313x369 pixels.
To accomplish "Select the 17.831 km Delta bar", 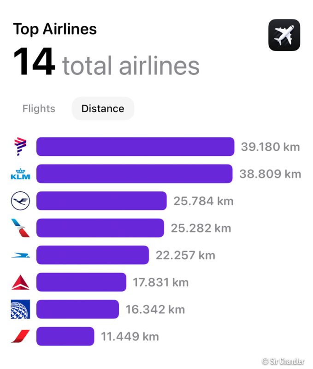I will 81,282.
